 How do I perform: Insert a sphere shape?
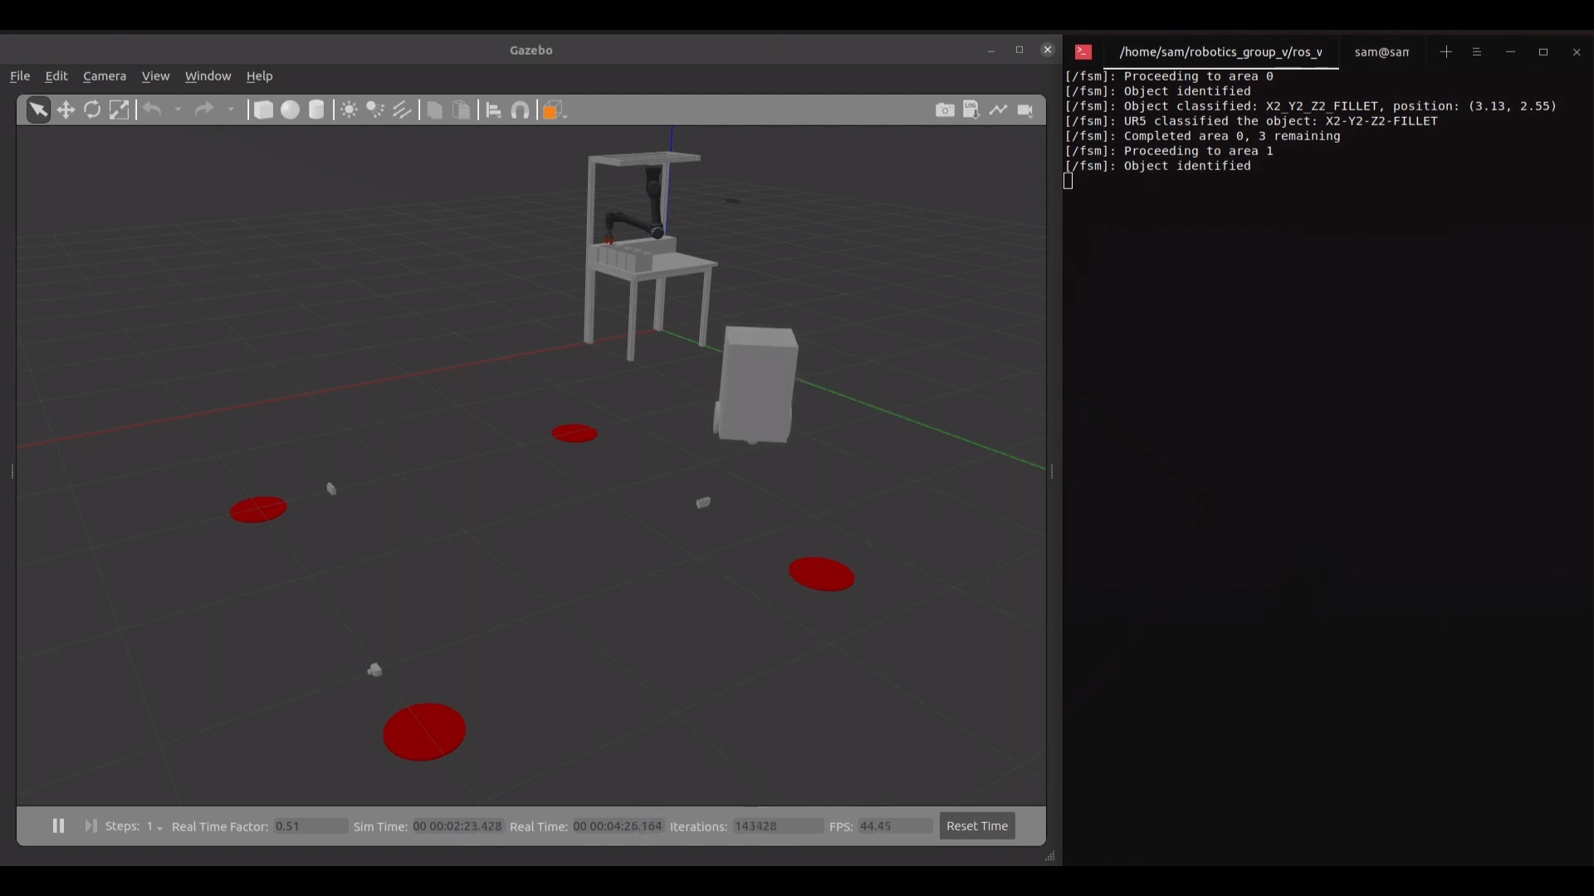(x=290, y=110)
